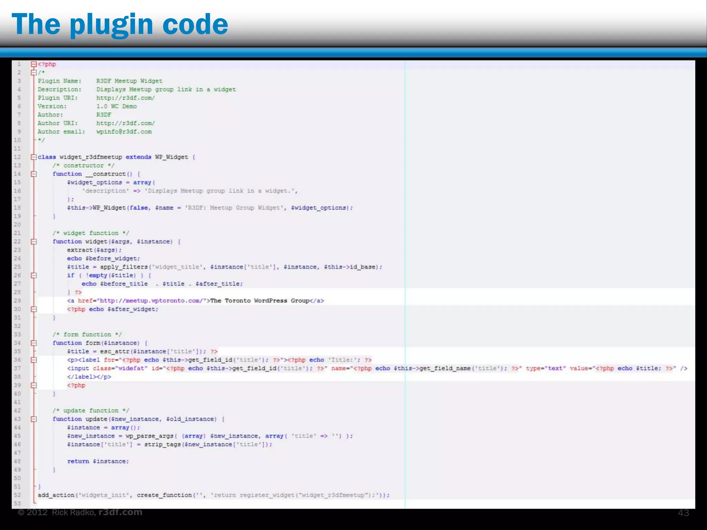This screenshot has width=707, height=530.
Task: Click the wp_parse_args( (array) $new_instance line
Action: click(210, 436)
